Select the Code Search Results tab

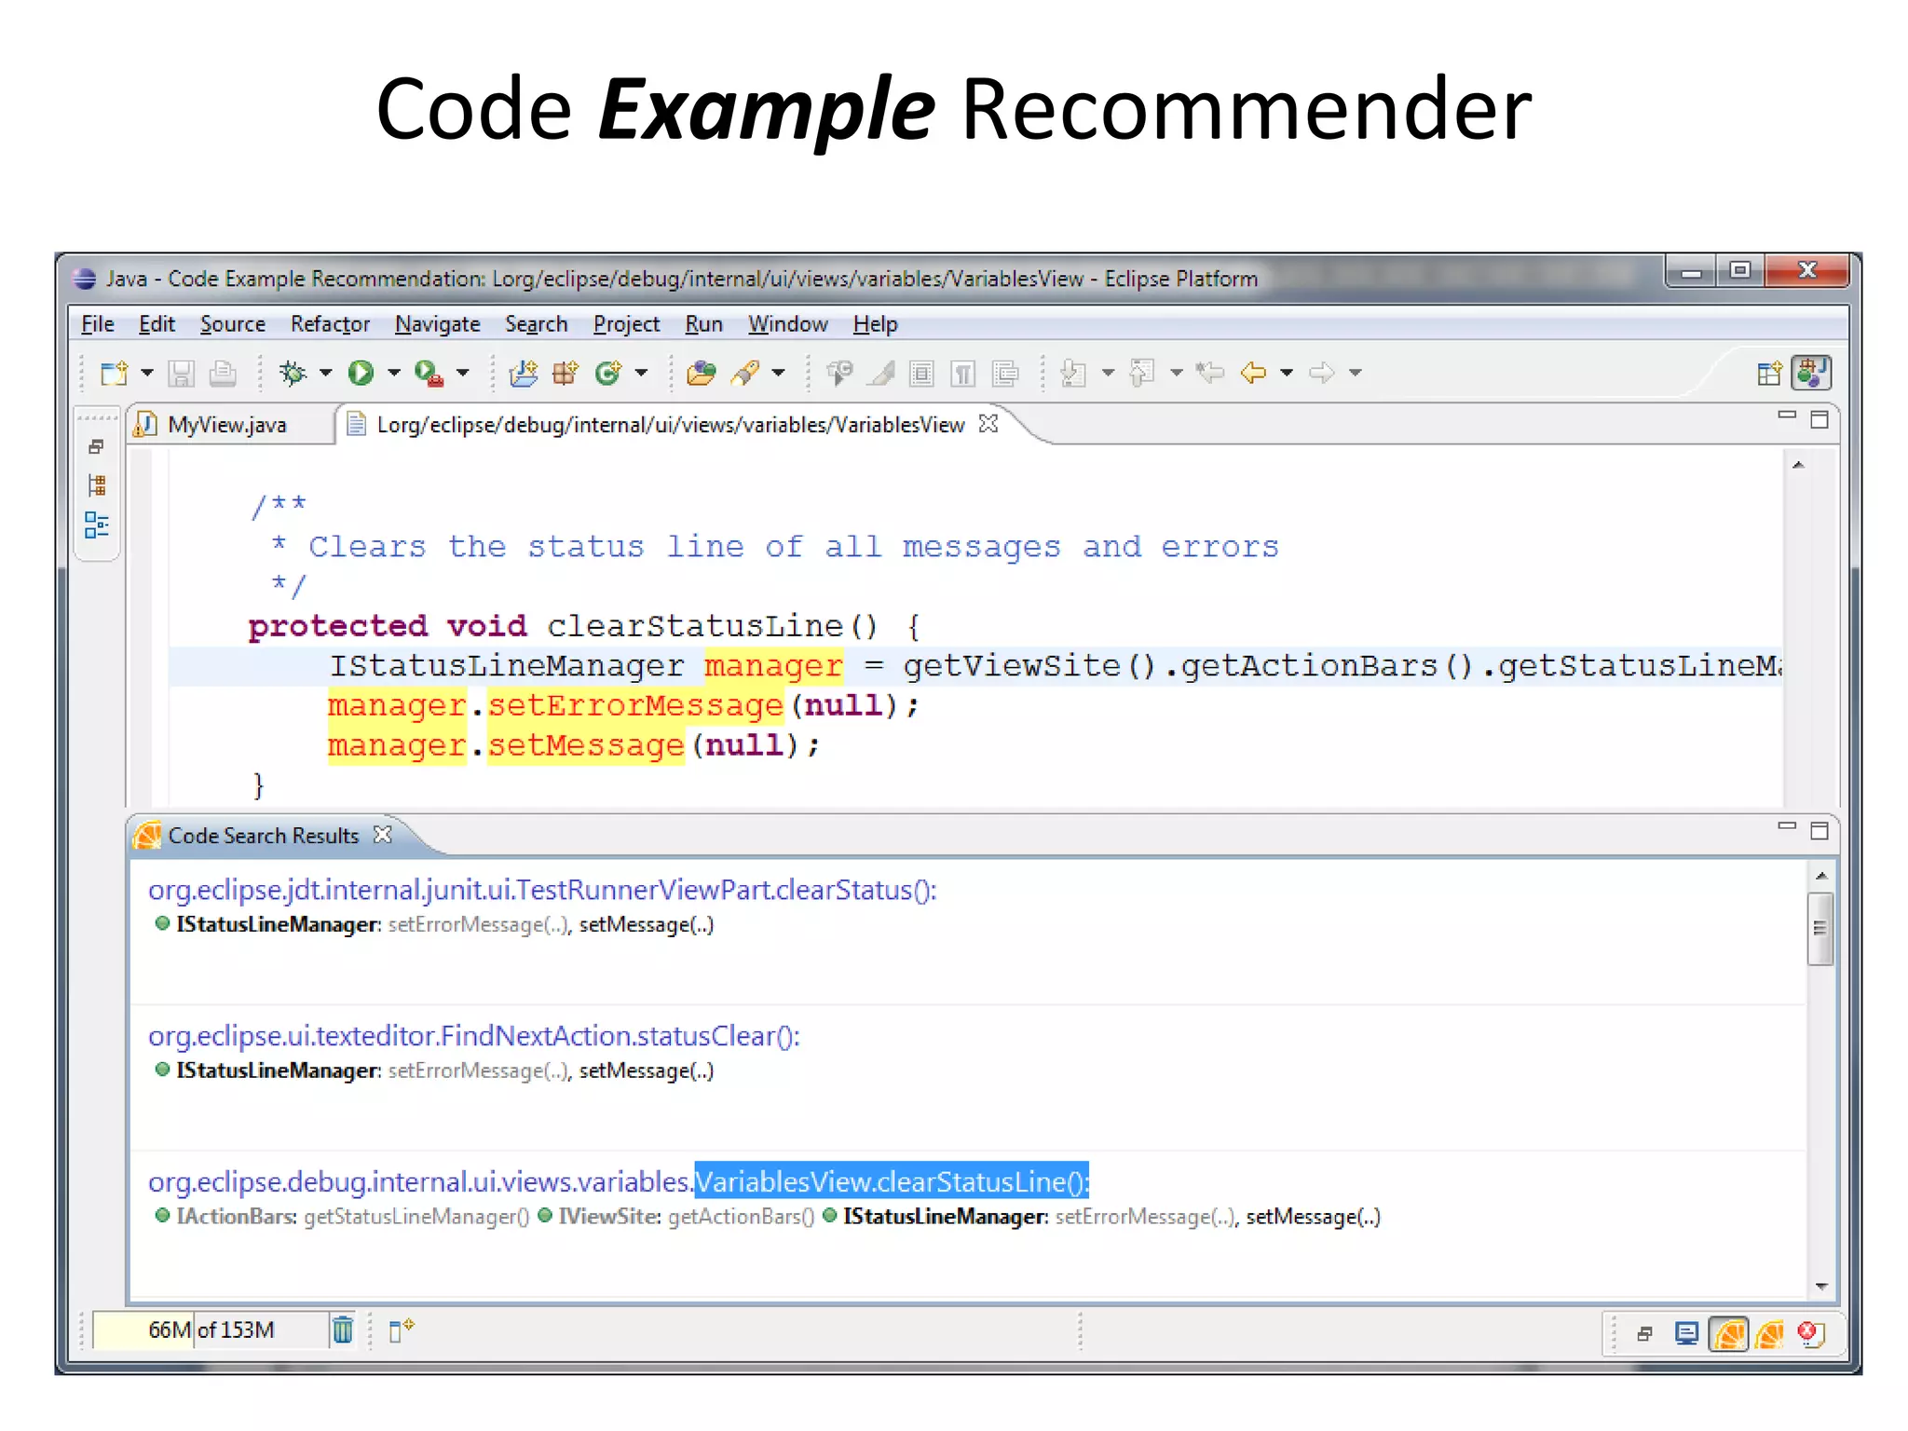264,836
